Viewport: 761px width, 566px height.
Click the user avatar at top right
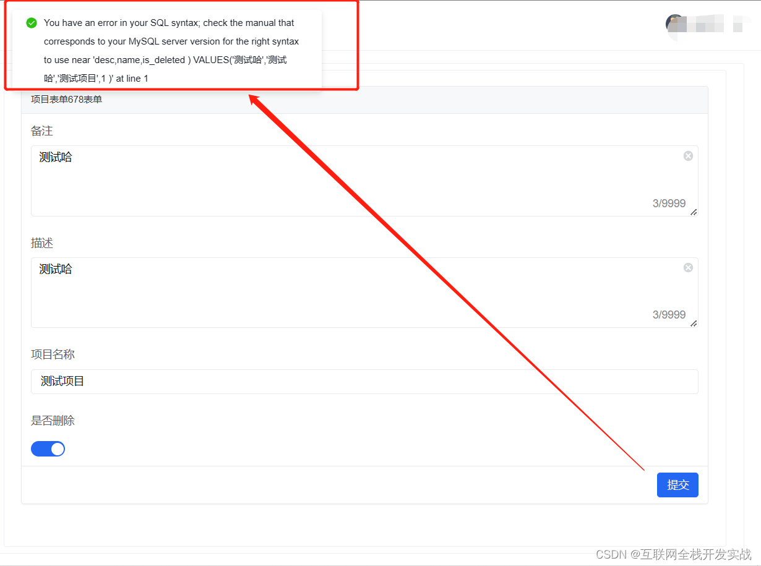(674, 24)
